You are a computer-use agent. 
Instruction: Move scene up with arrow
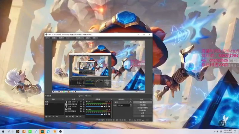coord(53,116)
